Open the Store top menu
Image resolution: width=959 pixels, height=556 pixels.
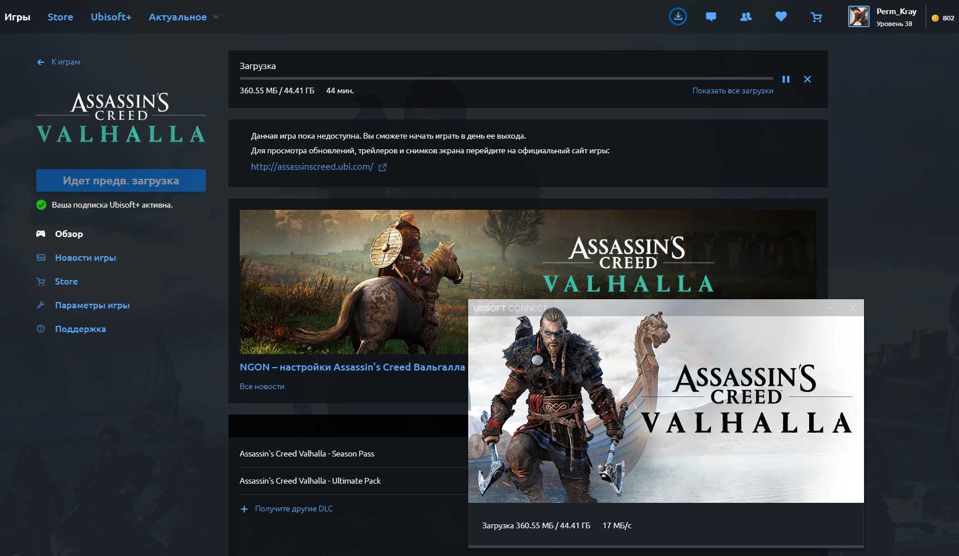point(61,17)
